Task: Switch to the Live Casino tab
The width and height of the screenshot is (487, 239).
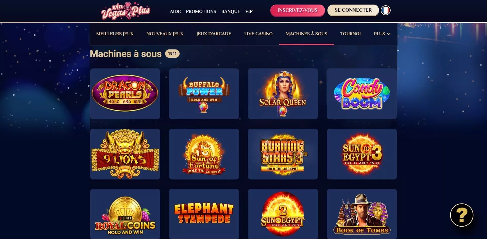Action: coord(258,34)
